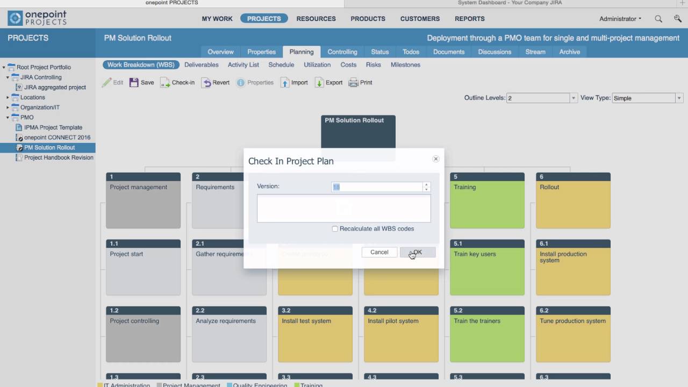Open search using the magnifier icon

(658, 18)
